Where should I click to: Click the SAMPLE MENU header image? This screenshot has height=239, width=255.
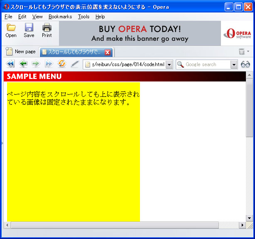click(125, 76)
